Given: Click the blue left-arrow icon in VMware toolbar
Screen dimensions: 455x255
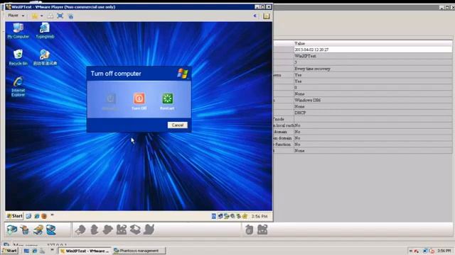Looking at the screenshot, I should tap(255, 16).
